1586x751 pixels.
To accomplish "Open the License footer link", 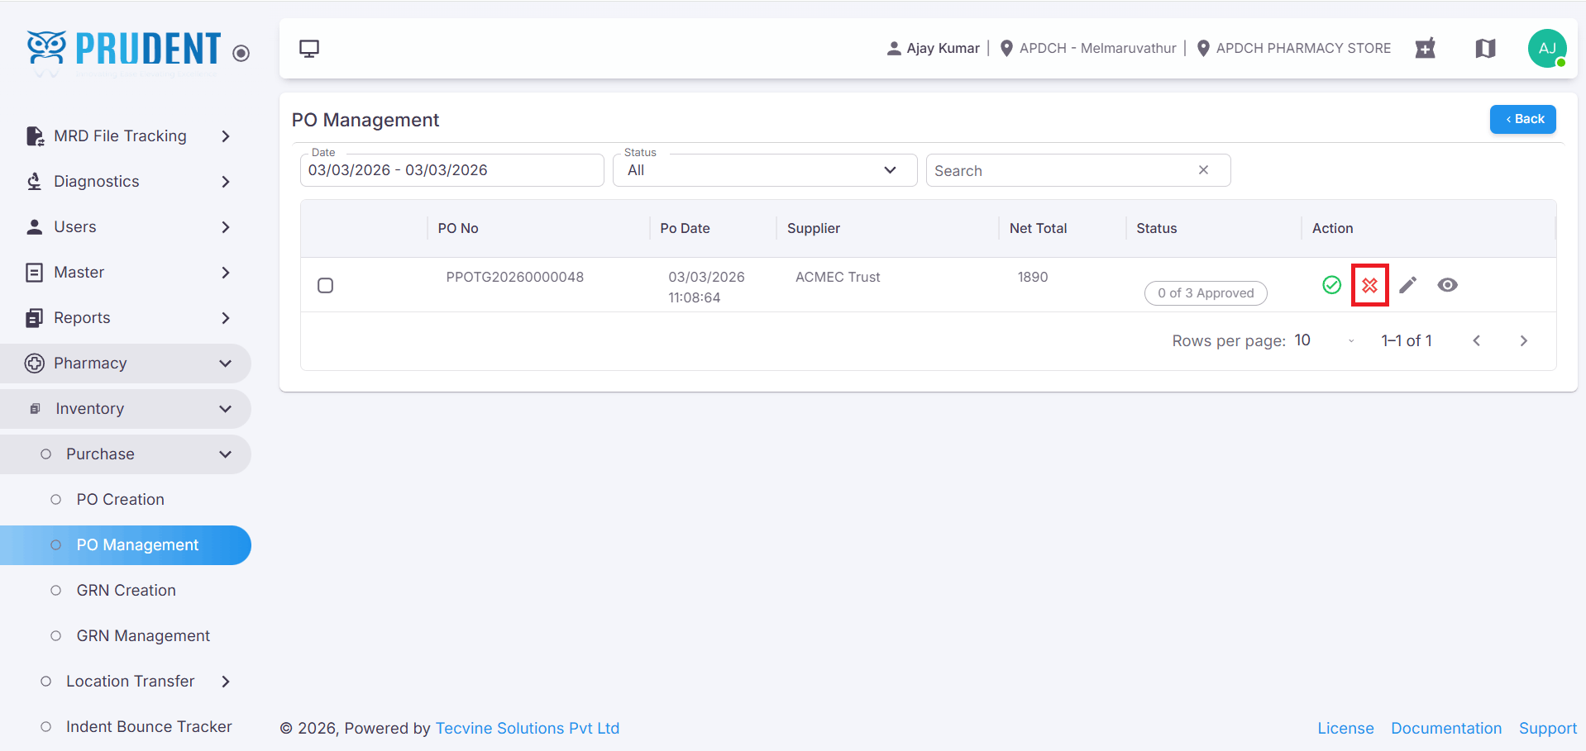I will pyautogui.click(x=1345, y=728).
